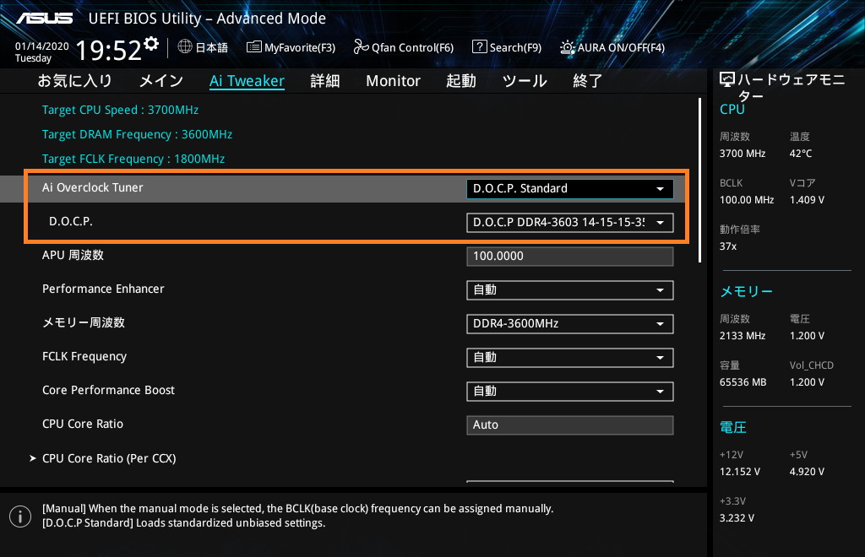Click the Qfan Control(F6) label

(412, 48)
